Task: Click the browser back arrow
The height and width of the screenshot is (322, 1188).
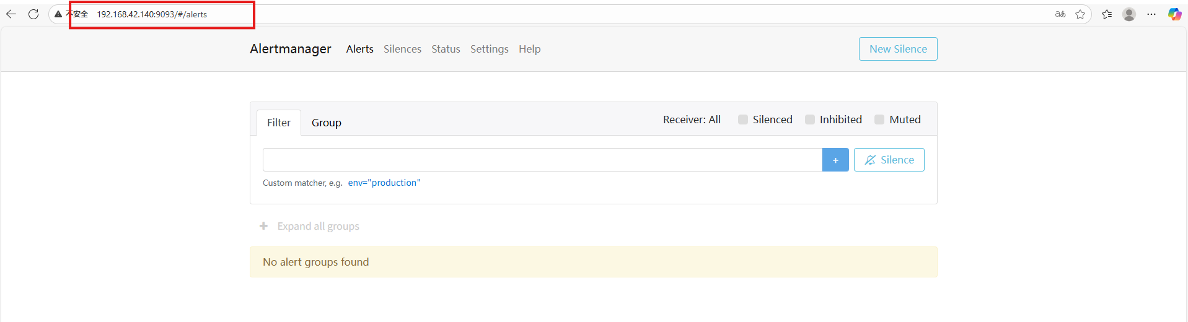Action: coord(11,14)
